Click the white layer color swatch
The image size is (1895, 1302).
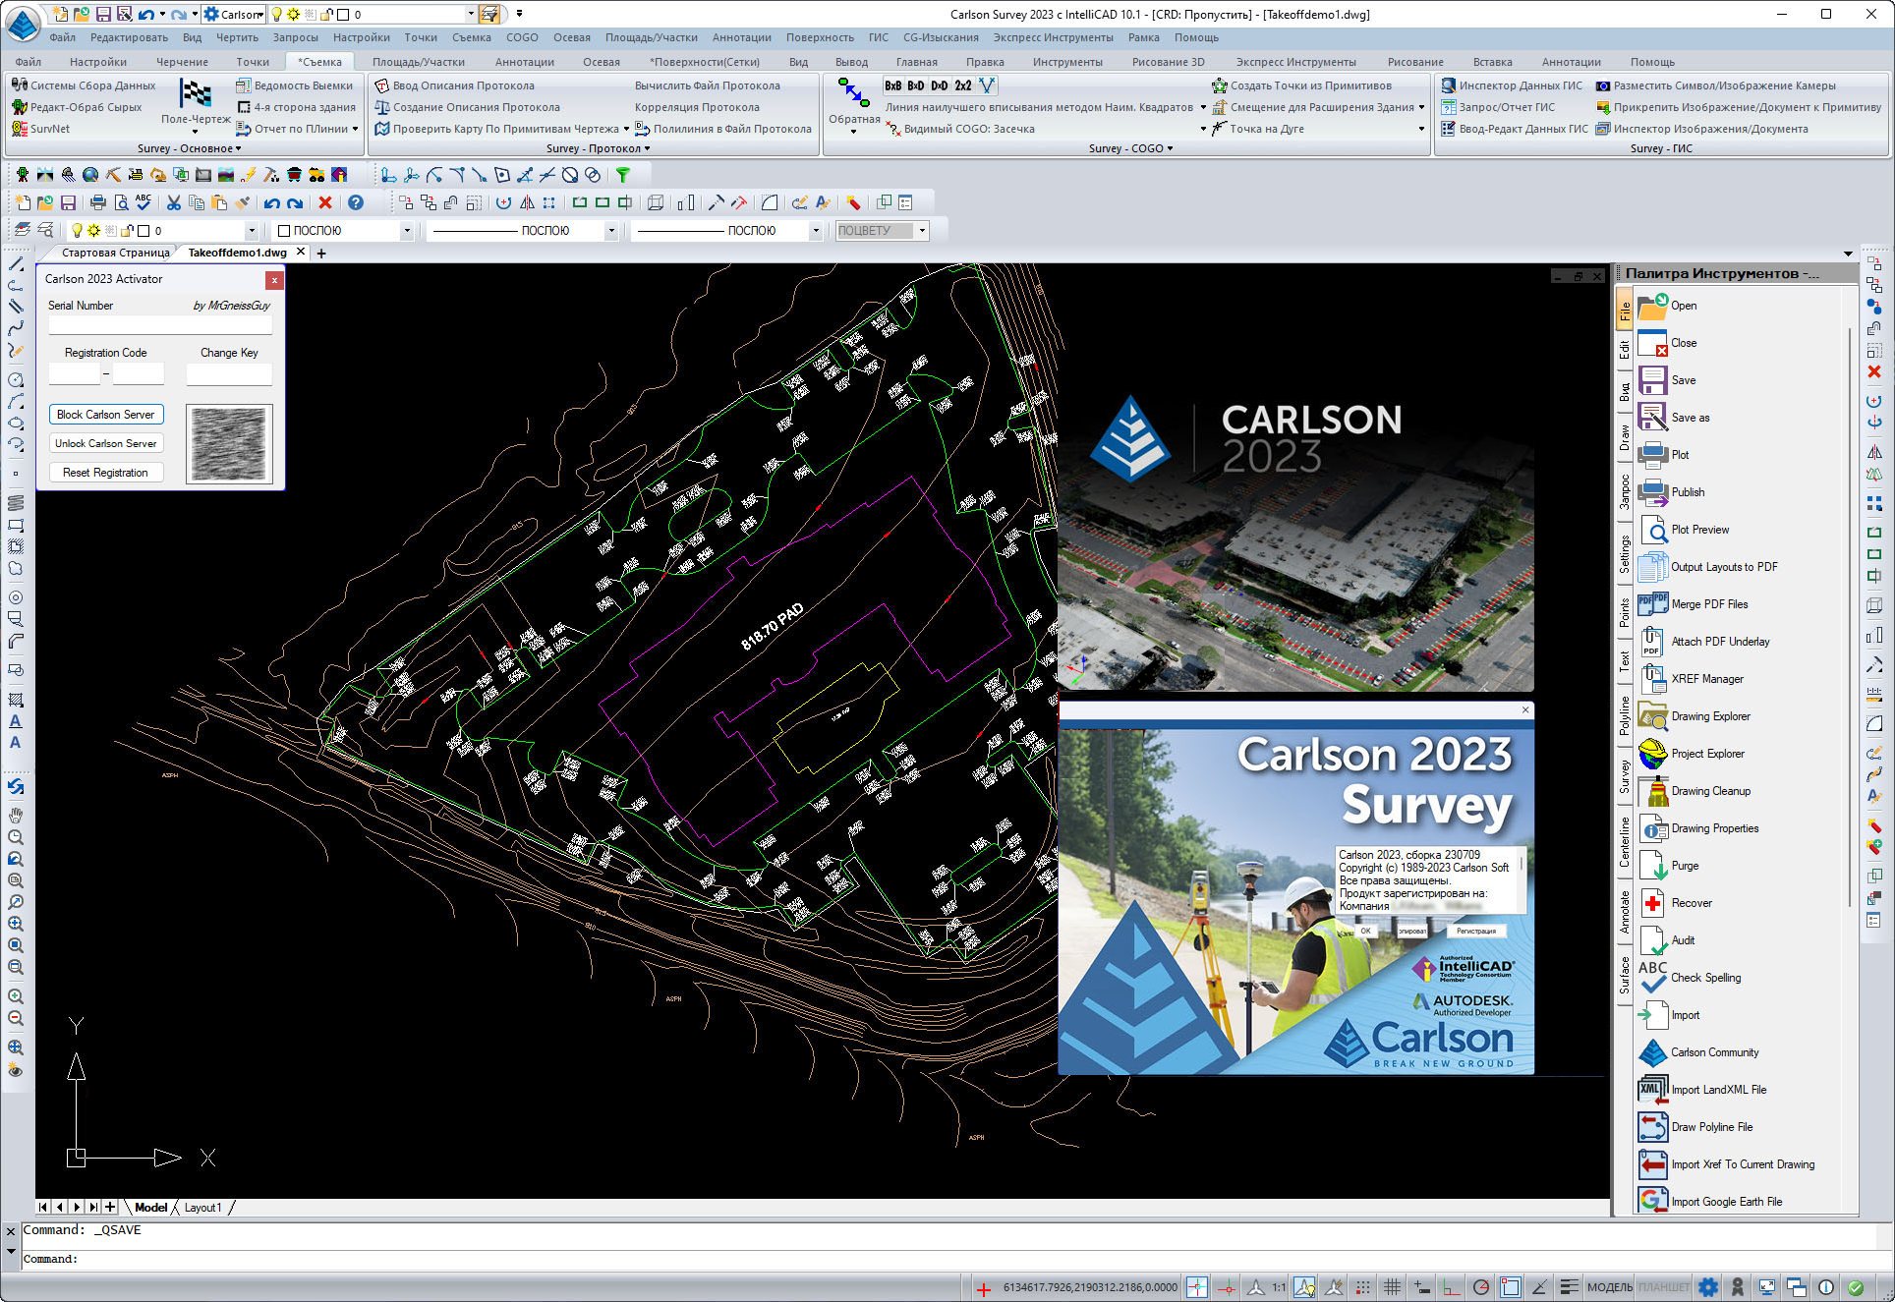(x=144, y=231)
